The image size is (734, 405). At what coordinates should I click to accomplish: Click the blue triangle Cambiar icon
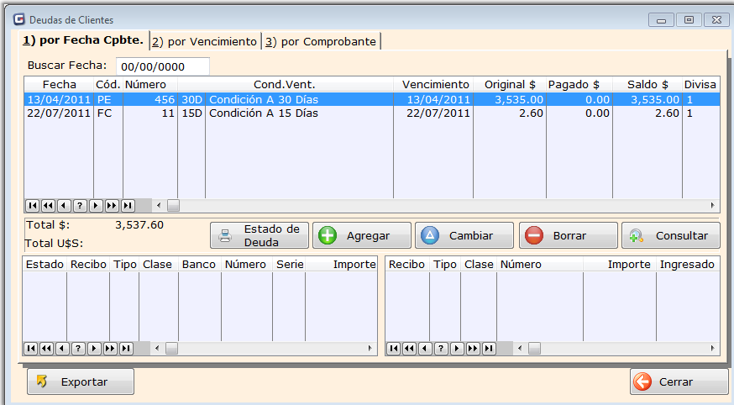pyautogui.click(x=429, y=236)
